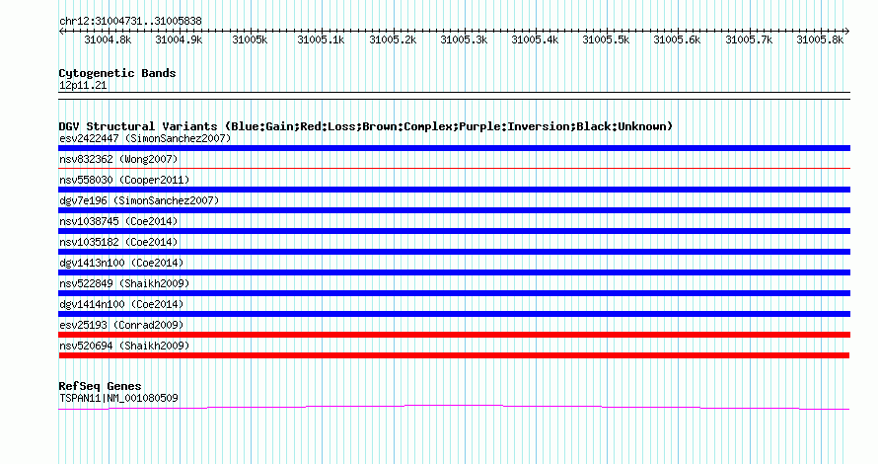Select the blue bar under nsv1035182
This screenshot has height=464, width=878.
(454, 252)
